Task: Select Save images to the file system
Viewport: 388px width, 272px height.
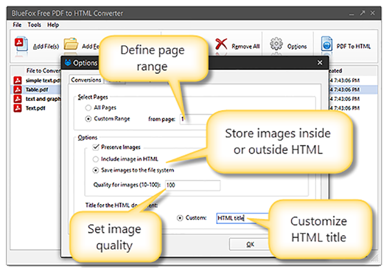Action: (96, 170)
